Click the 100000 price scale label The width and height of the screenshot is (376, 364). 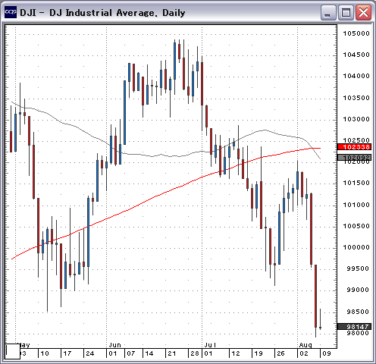point(356,247)
